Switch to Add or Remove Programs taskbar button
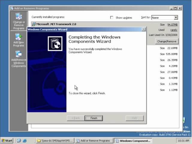The width and height of the screenshot is (192, 144). 94,141
